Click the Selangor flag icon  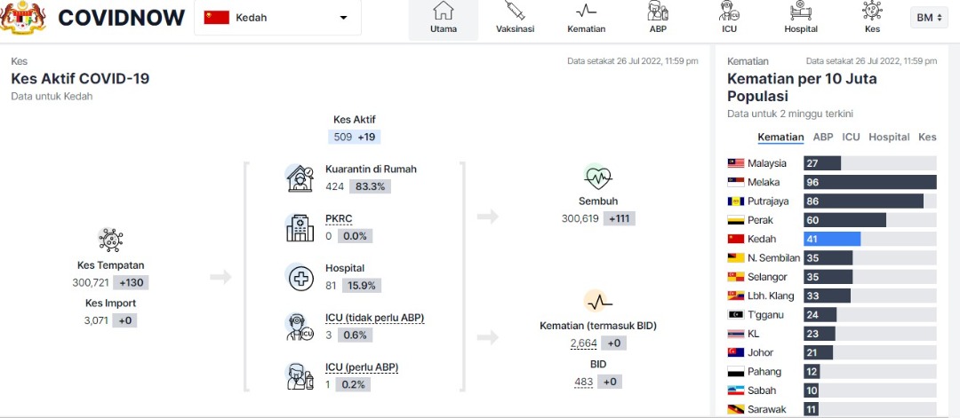point(735,277)
